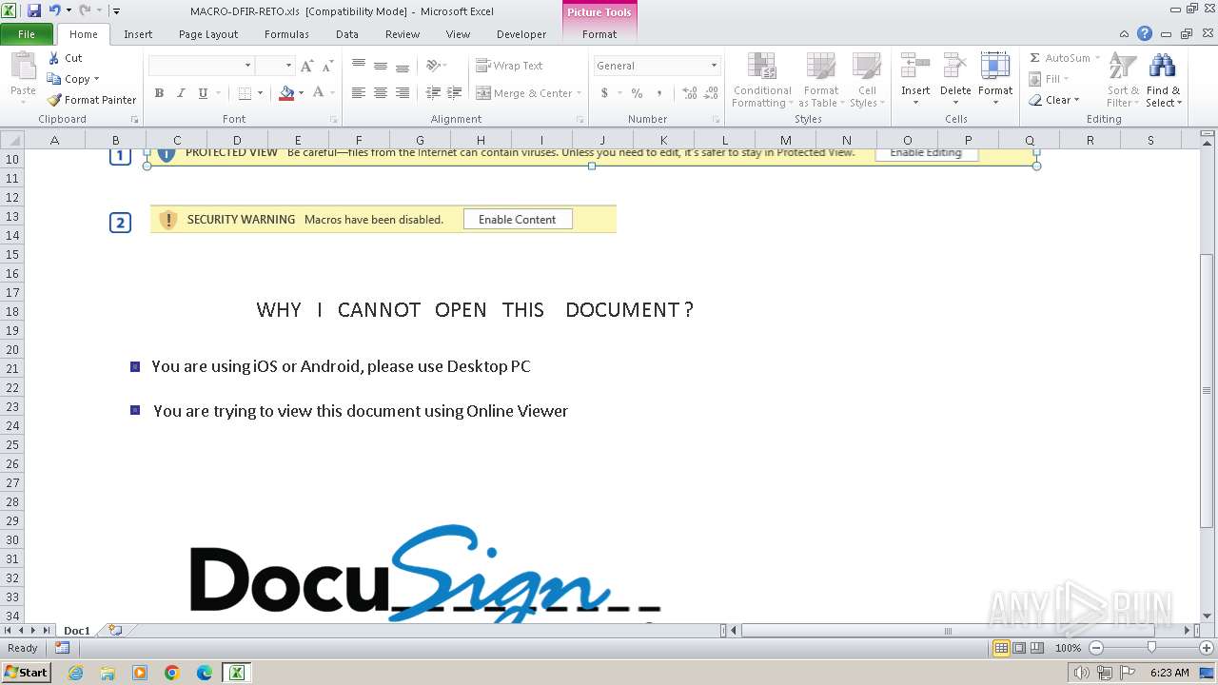Click the Increase Indent icon

click(x=455, y=93)
